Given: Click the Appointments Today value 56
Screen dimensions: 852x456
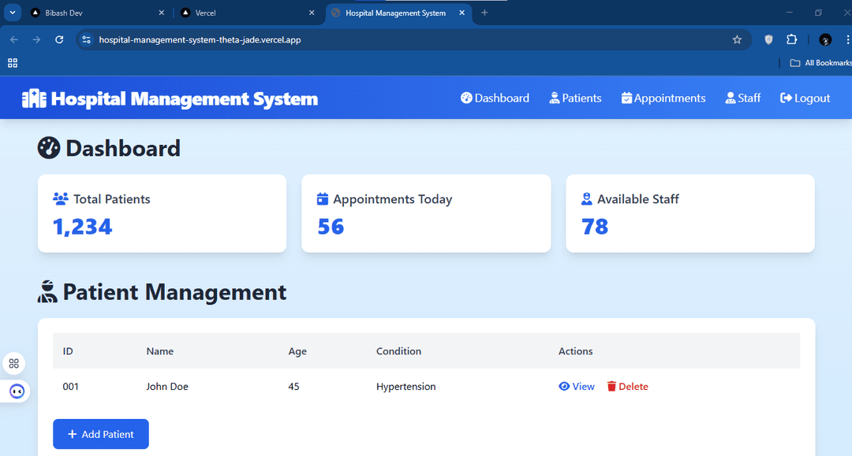Looking at the screenshot, I should (x=331, y=227).
